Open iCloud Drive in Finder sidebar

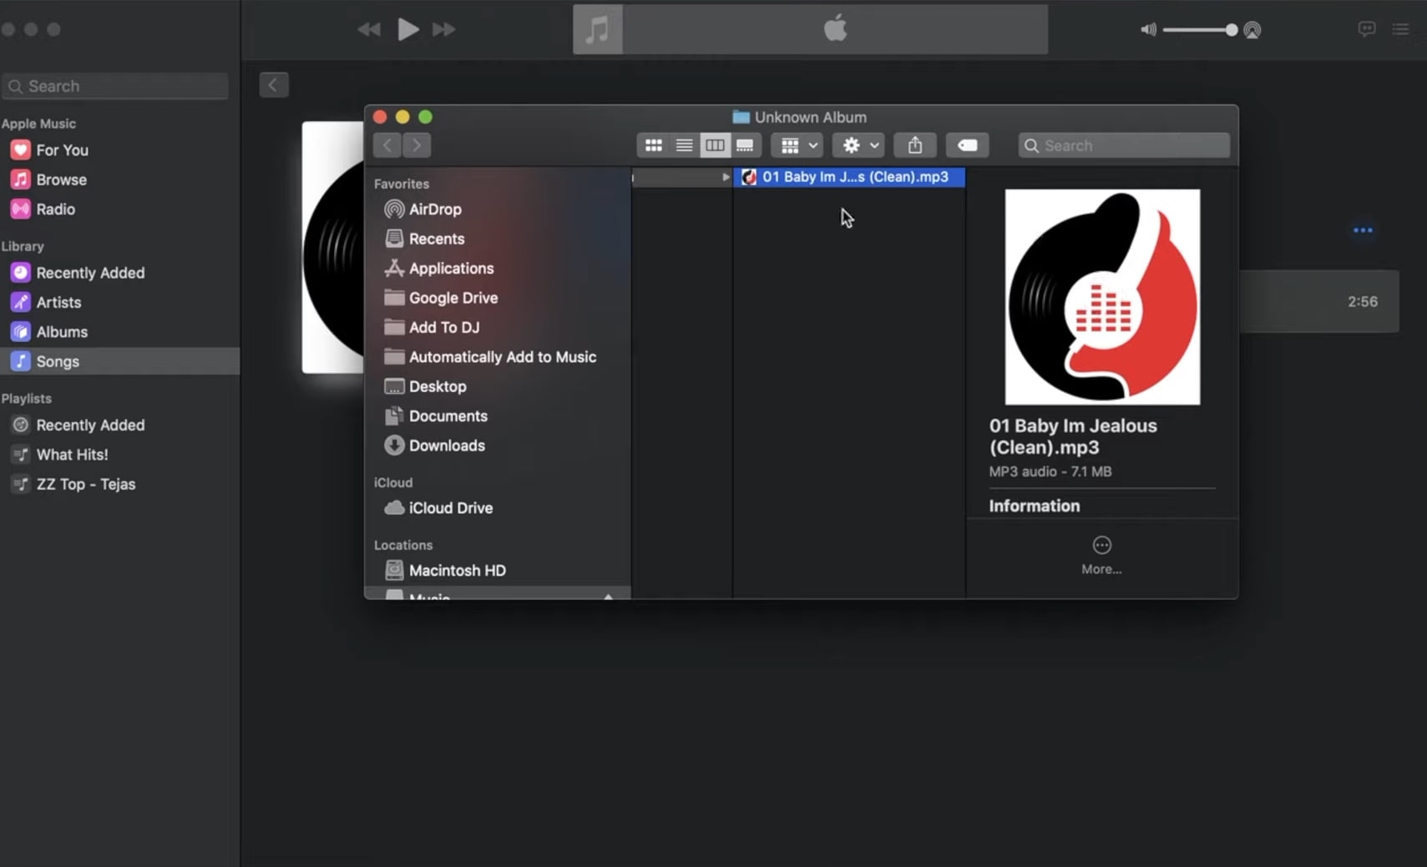[438, 508]
